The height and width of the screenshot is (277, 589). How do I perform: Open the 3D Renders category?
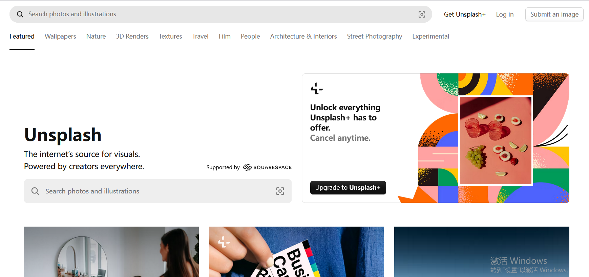(132, 36)
